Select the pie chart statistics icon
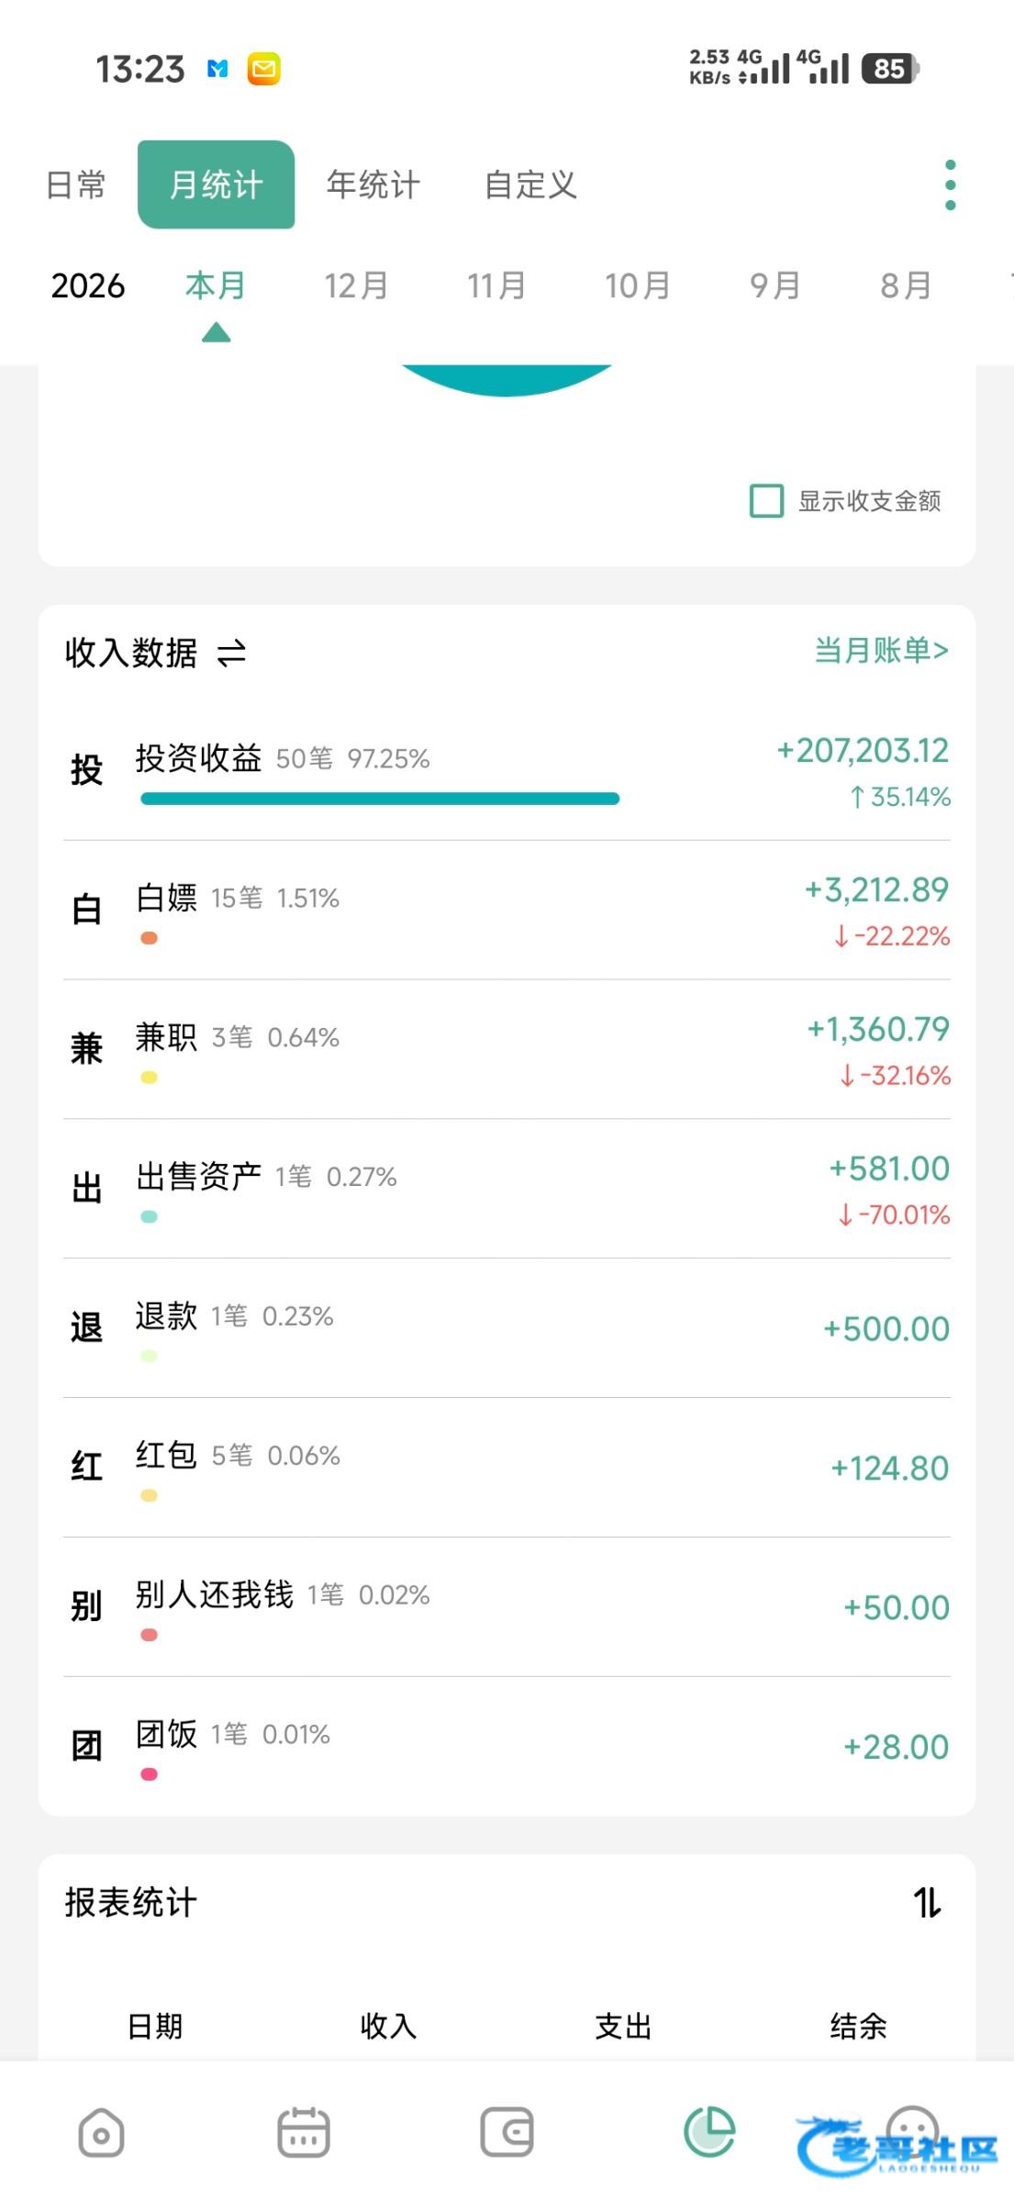Image resolution: width=1014 pixels, height=2203 pixels. click(x=709, y=2131)
